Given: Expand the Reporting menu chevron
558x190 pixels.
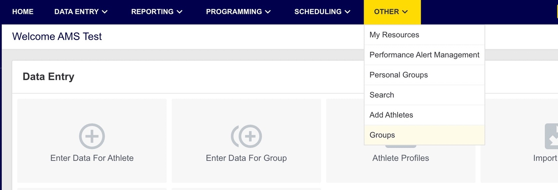Looking at the screenshot, I should click(180, 12).
